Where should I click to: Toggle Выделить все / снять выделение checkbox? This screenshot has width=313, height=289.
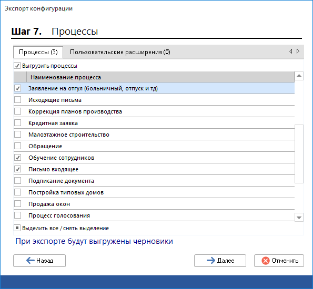pos(17,228)
